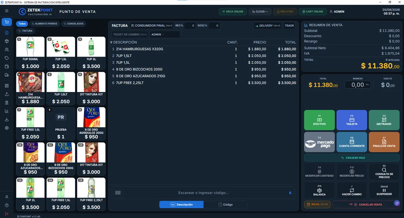This screenshot has height=218, width=404.
Task: Pay with Efectivo (F1)
Action: click(x=319, y=120)
